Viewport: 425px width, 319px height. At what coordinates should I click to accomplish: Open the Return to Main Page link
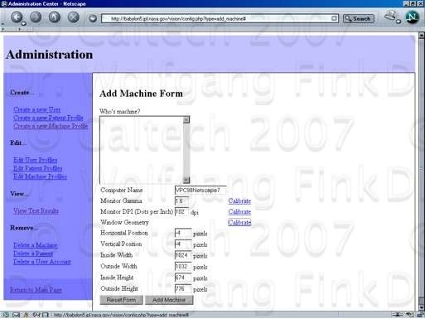coord(36,290)
